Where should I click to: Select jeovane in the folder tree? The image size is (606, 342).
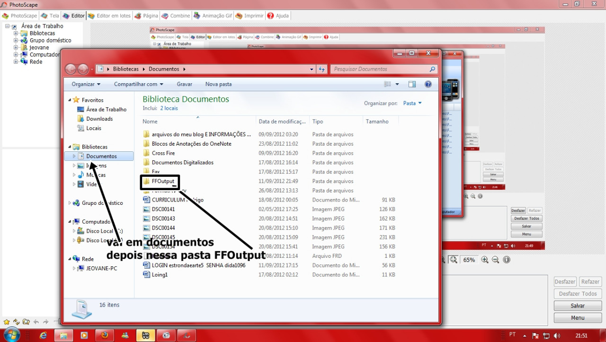coord(39,48)
